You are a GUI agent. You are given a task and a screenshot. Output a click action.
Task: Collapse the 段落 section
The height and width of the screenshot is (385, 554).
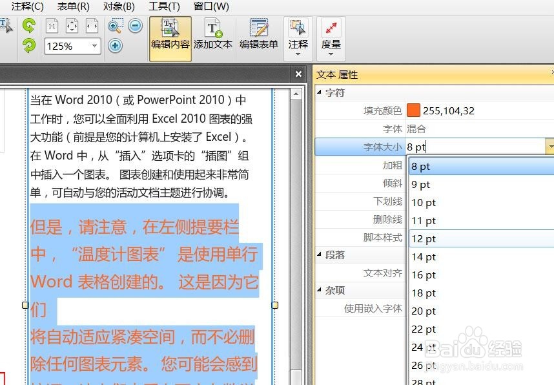(319, 255)
